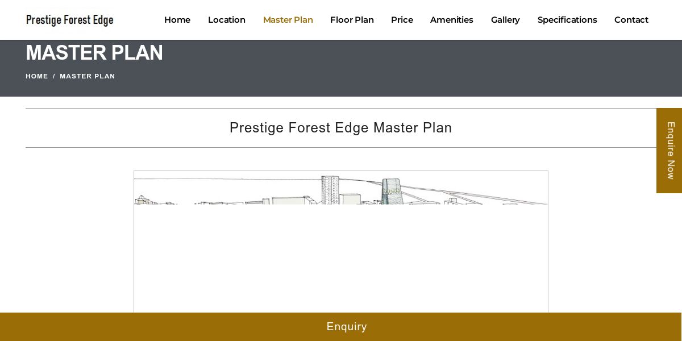The height and width of the screenshot is (341, 682).
Task: Click the tall gridded tower in the sketch
Action: pos(330,190)
